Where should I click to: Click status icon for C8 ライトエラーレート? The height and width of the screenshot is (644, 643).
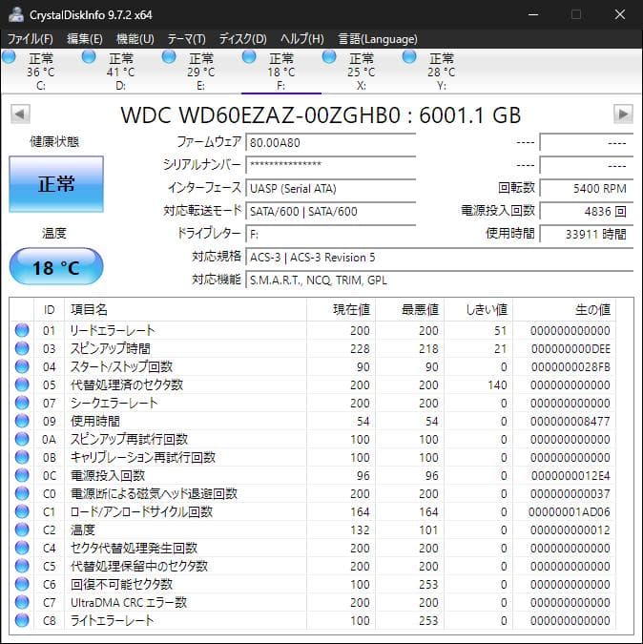point(22,620)
